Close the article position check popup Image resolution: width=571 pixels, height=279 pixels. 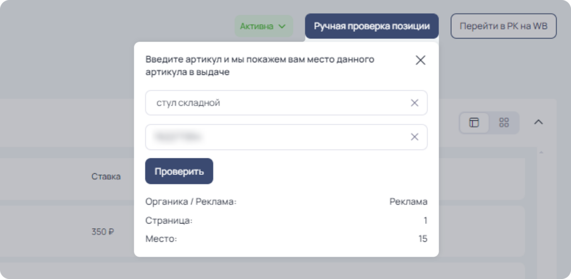coord(420,60)
